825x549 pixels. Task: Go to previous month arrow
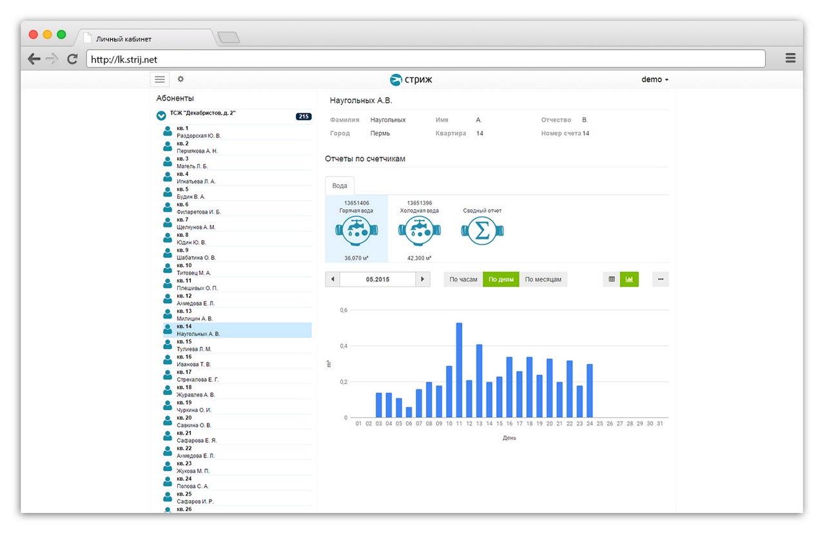click(x=333, y=279)
